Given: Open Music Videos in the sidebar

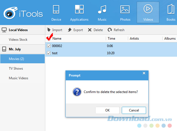Looking at the screenshot, I should pos(19,78).
